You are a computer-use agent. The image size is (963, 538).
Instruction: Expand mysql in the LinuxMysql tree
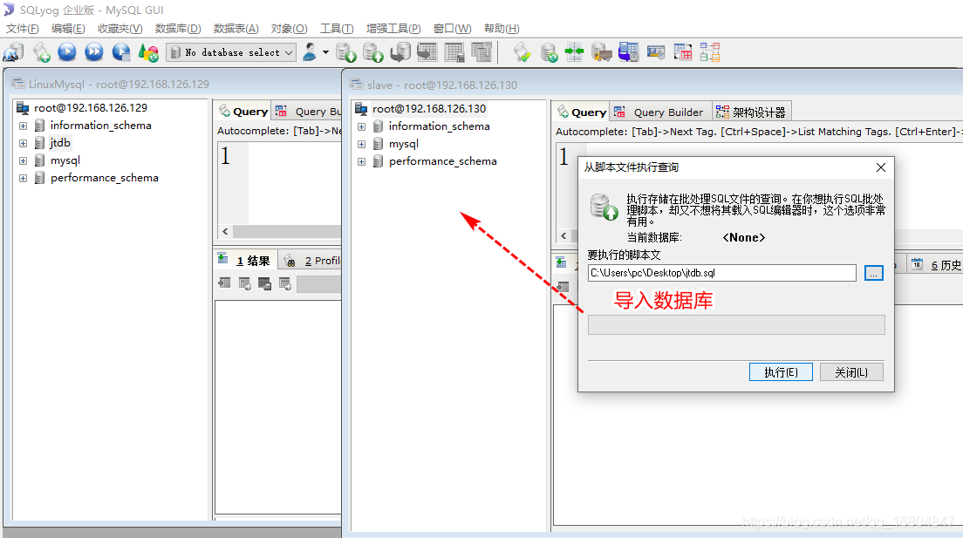tap(23, 161)
